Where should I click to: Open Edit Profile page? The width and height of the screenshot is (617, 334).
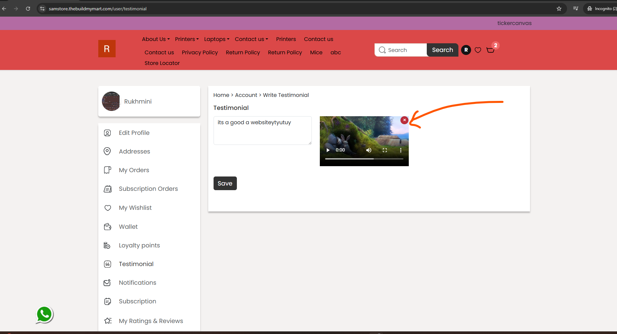[134, 133]
